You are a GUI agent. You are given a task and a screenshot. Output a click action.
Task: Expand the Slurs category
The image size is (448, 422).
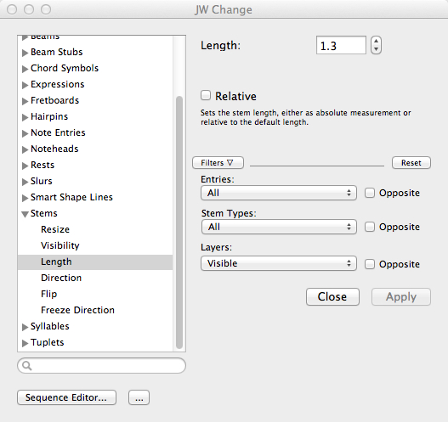pos(26,182)
